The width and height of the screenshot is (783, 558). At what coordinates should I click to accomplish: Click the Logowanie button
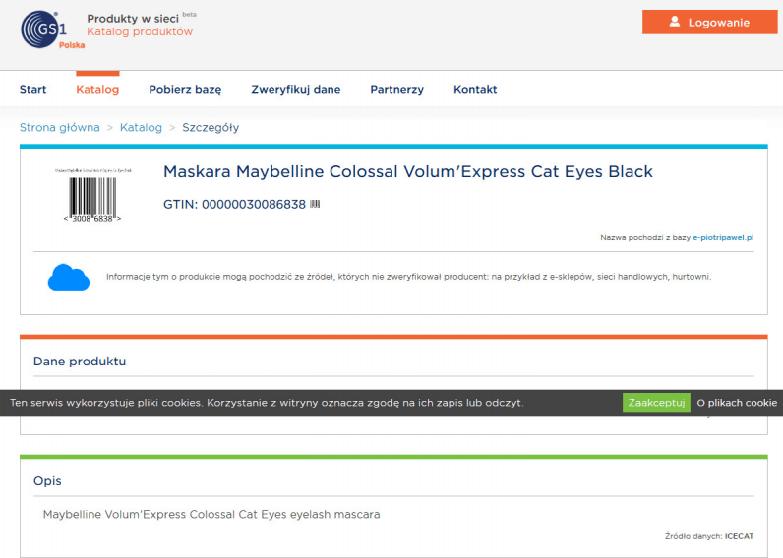point(709,22)
